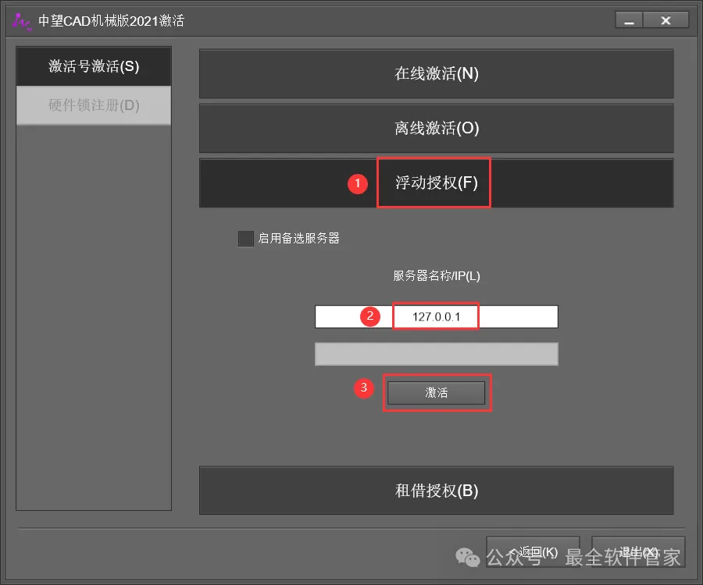Choose 在线激活(N) online activation
703x585 pixels.
[x=436, y=73]
